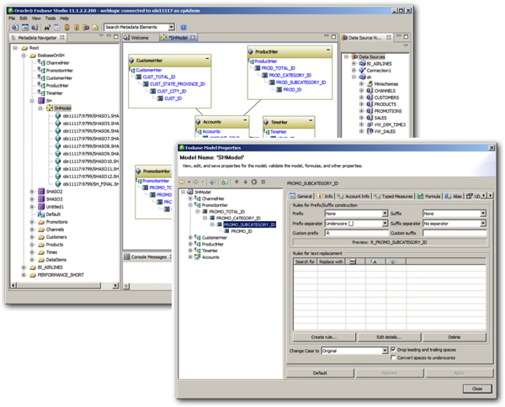Screen dimensions: 505x407
Task: Switch to the Account Info tab
Action: pyautogui.click(x=353, y=196)
